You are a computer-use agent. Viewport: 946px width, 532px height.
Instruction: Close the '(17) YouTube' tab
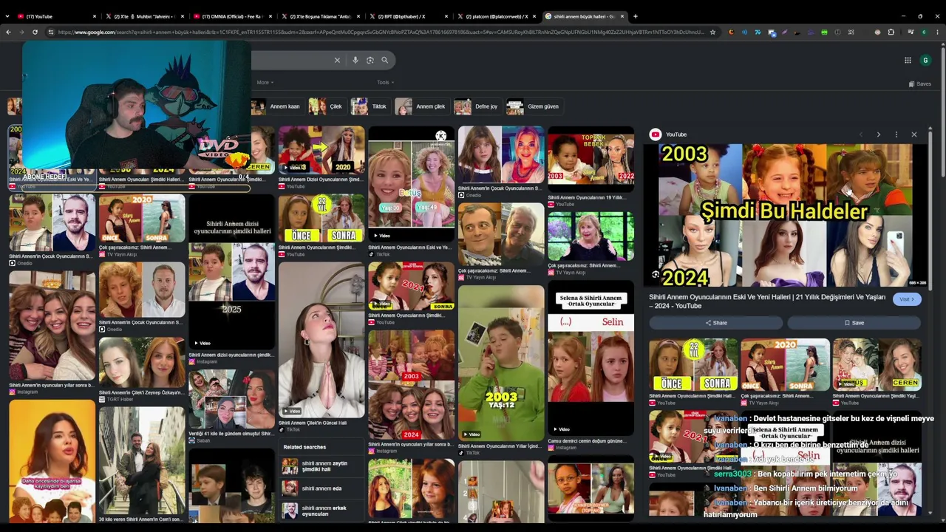(95, 16)
